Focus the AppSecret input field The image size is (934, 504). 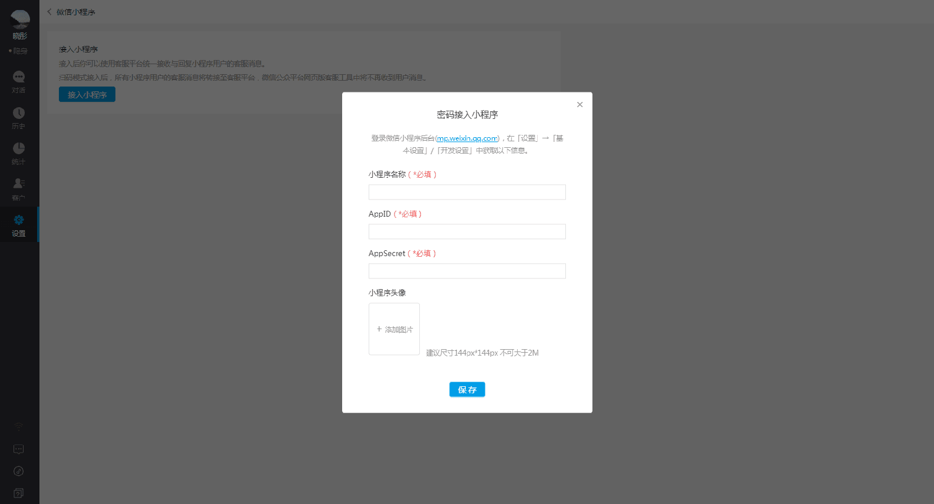467,271
